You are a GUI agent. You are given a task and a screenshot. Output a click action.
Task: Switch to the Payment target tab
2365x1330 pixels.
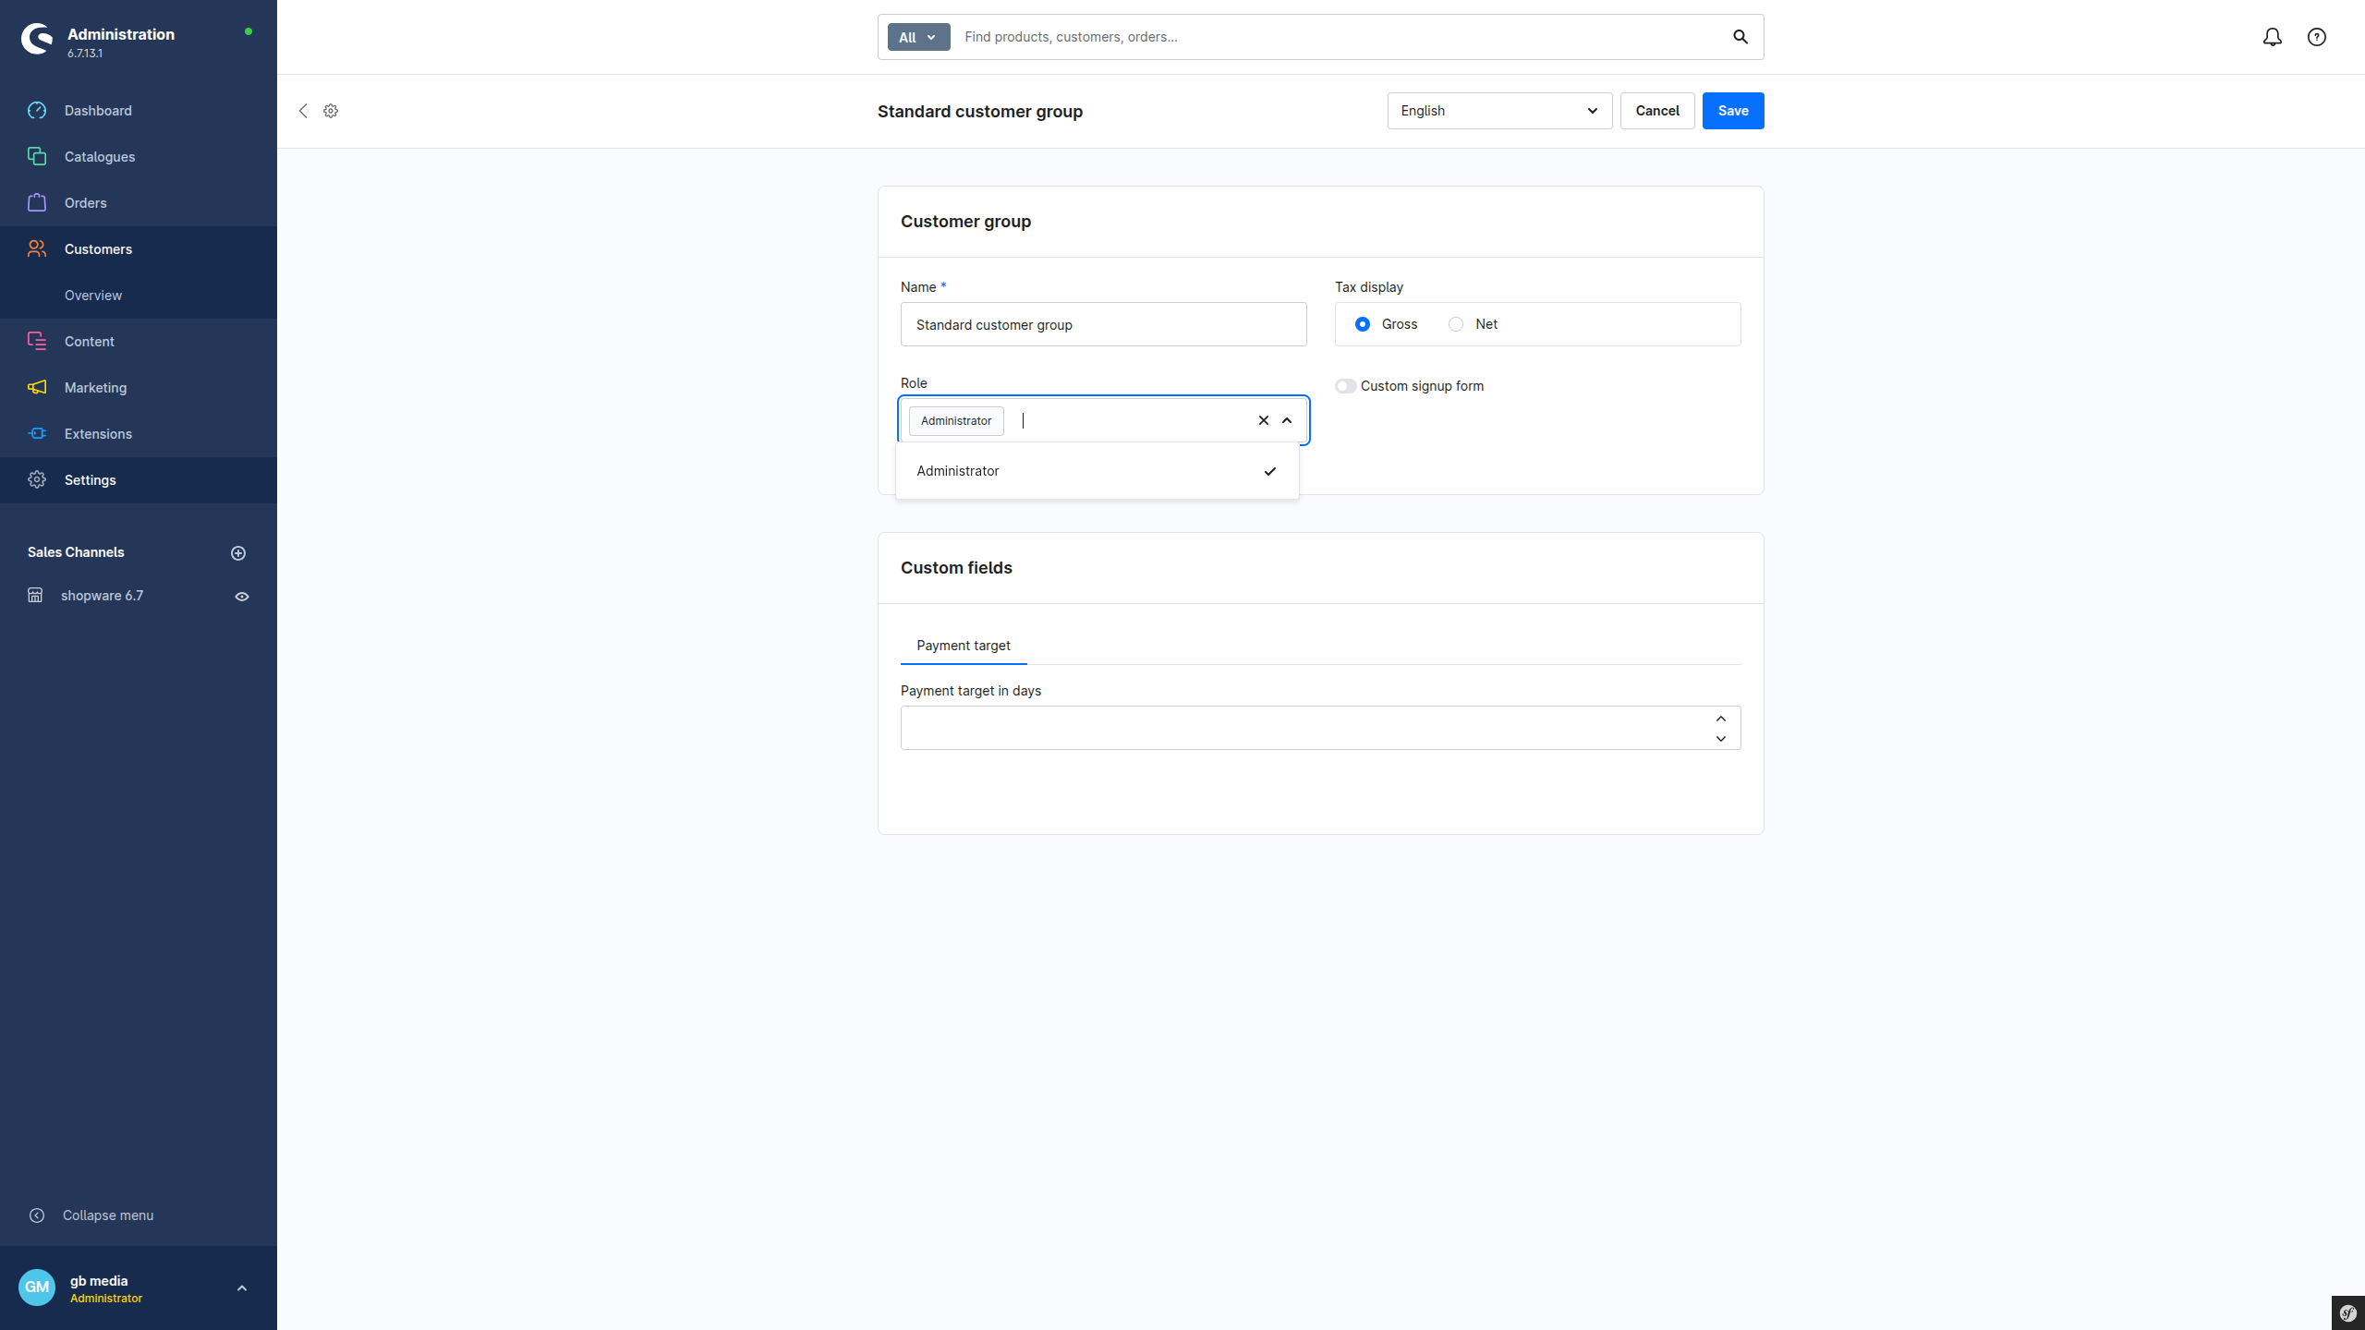[963, 646]
